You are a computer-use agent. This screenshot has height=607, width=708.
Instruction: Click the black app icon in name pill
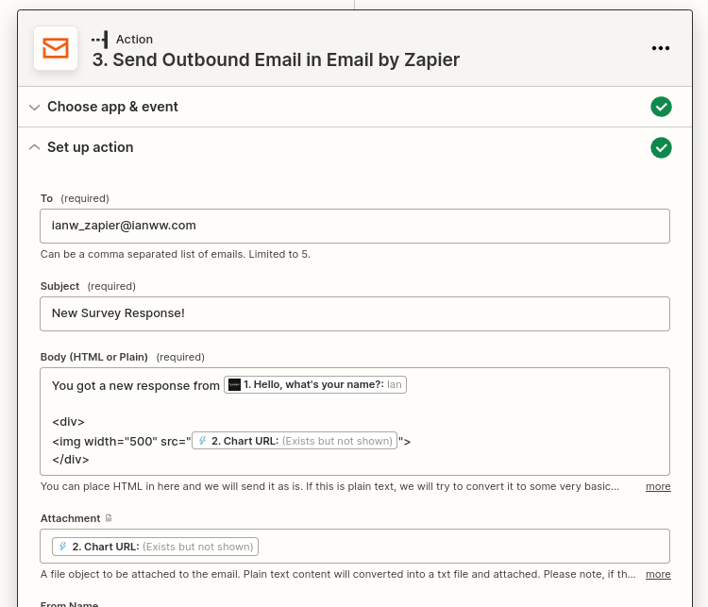[x=234, y=385]
